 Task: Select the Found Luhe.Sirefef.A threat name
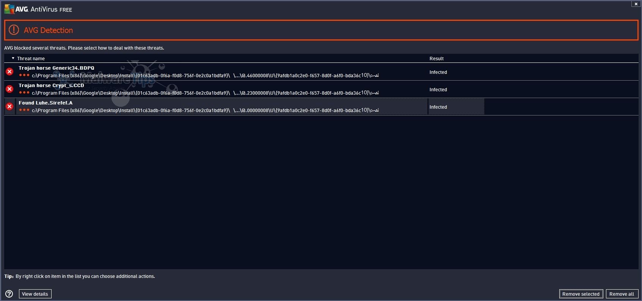(x=46, y=103)
